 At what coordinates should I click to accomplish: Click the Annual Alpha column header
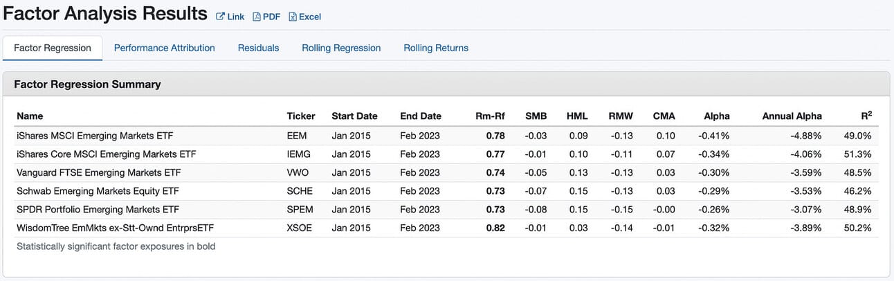pyautogui.click(x=792, y=116)
